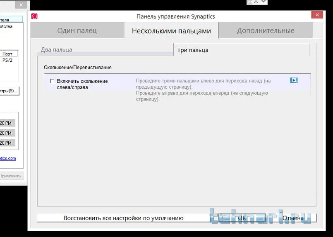
Task: Confirm settings with the OK button
Action: tap(242, 218)
